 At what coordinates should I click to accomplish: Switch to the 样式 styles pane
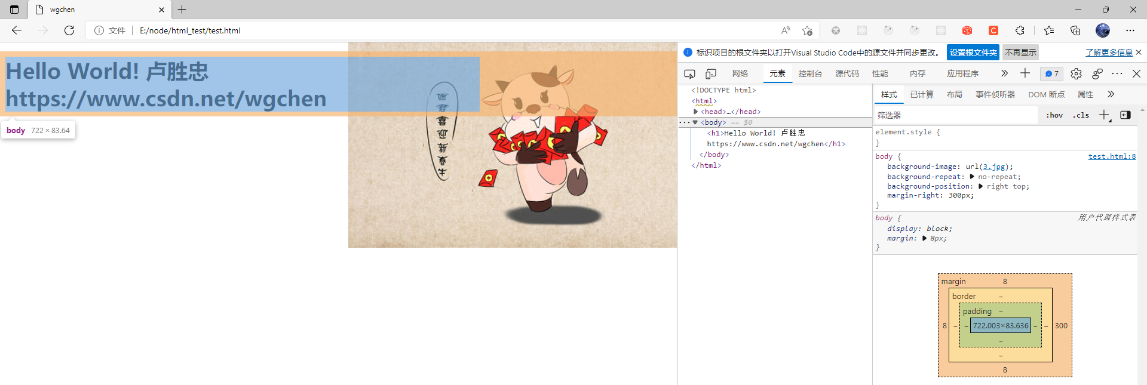pos(889,94)
